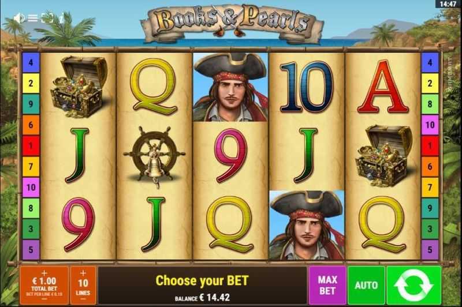The width and height of the screenshot is (462, 307).
Task: Click the MAX BET button
Action: coord(327,285)
